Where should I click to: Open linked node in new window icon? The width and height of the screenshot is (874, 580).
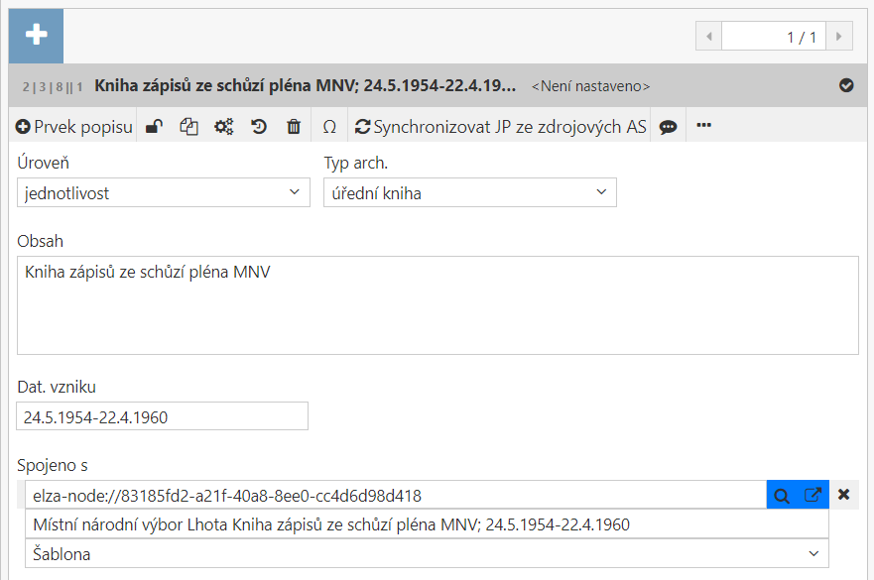pyautogui.click(x=813, y=494)
